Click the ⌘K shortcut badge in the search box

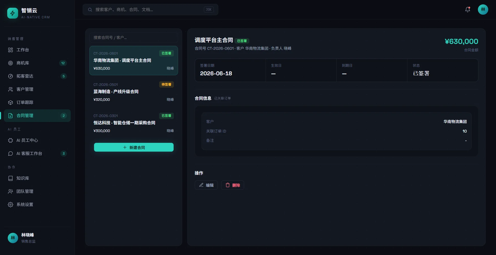tap(208, 10)
